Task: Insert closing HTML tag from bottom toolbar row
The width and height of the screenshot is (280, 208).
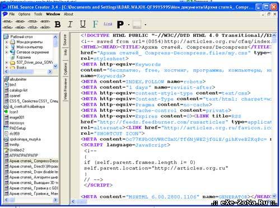Action: point(7,27)
